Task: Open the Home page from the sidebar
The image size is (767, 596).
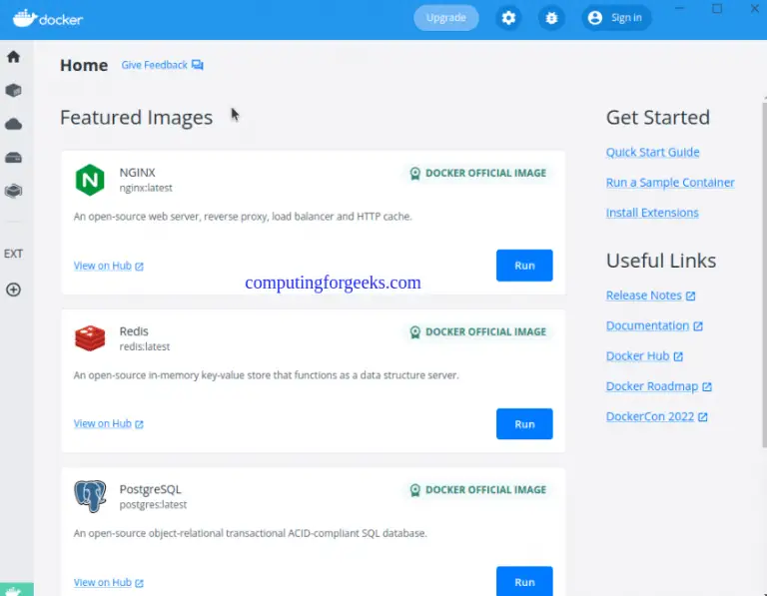Action: click(x=13, y=57)
